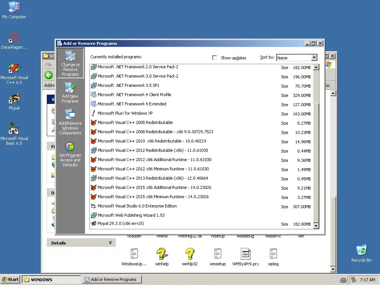
Task: Click the network tray icon beside clock
Action: tap(353, 279)
